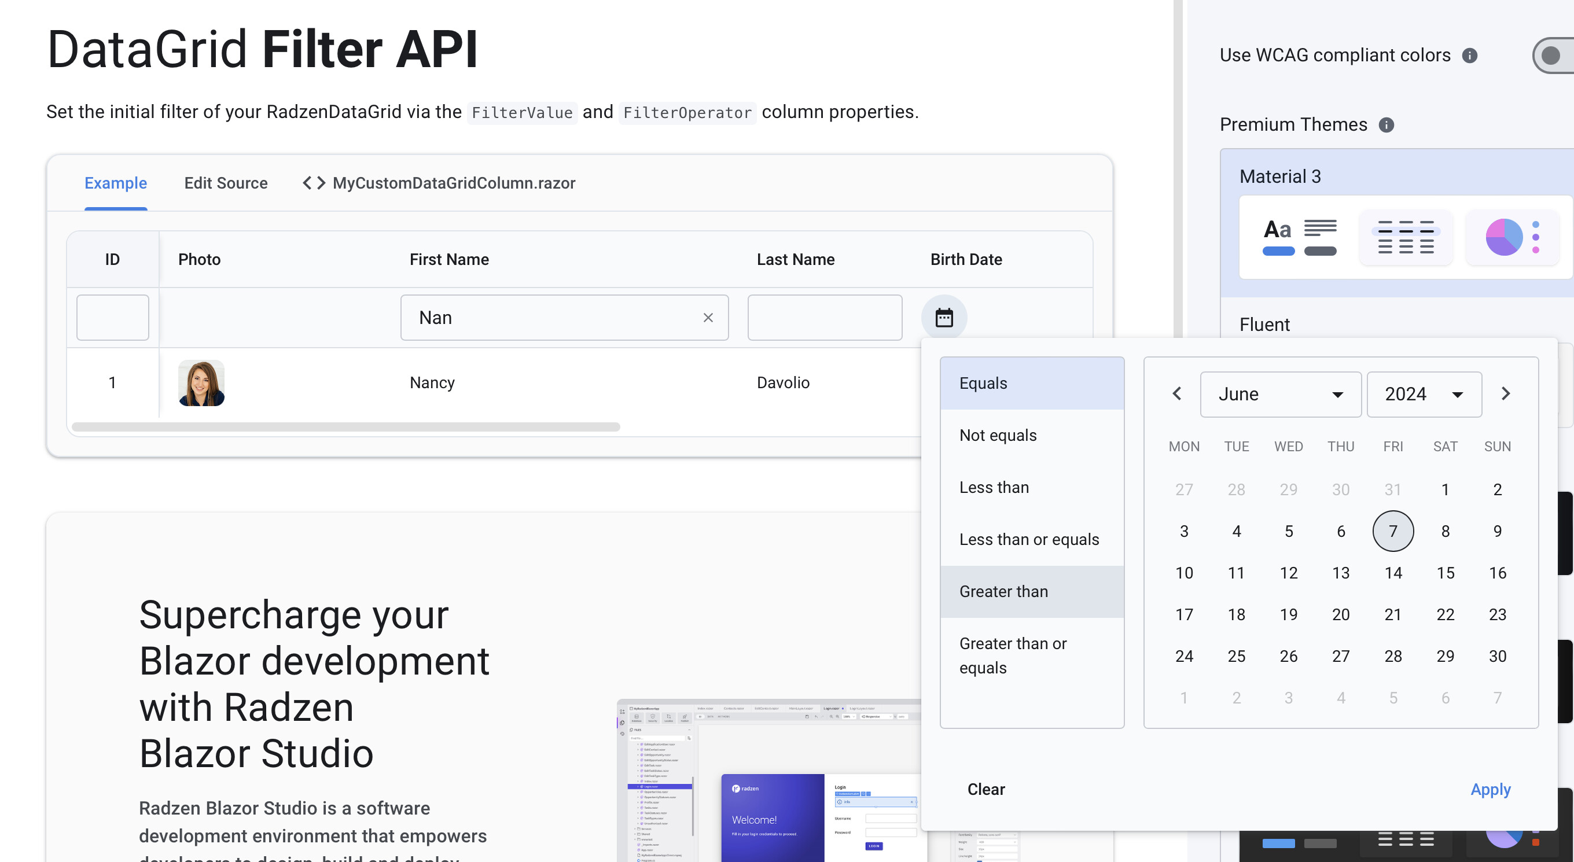This screenshot has height=862, width=1574.
Task: Clear the First Name filter using the X icon
Action: (708, 318)
